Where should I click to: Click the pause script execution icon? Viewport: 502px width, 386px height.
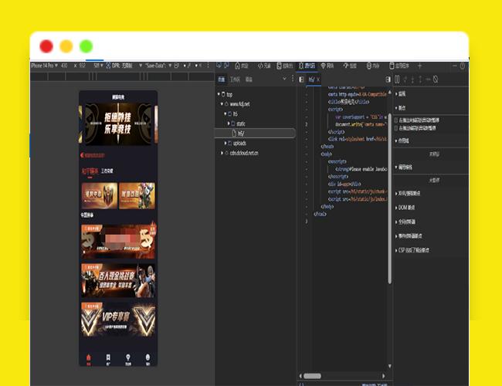(x=397, y=80)
